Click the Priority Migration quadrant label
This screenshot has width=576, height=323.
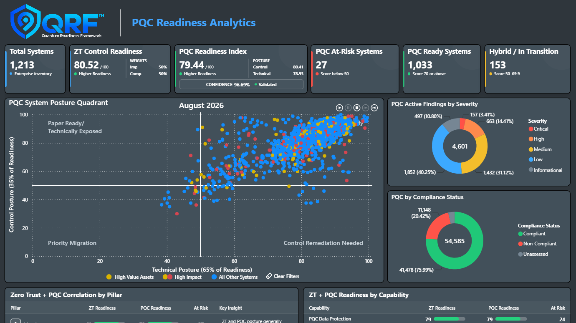pos(72,243)
